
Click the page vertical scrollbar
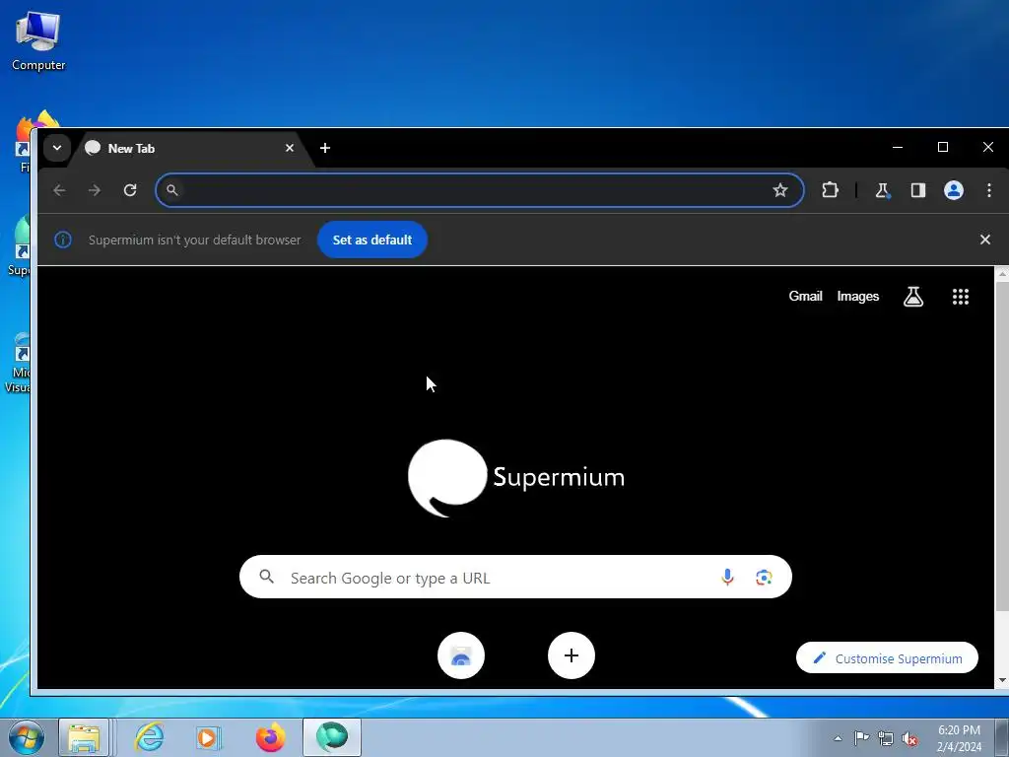click(x=1001, y=447)
